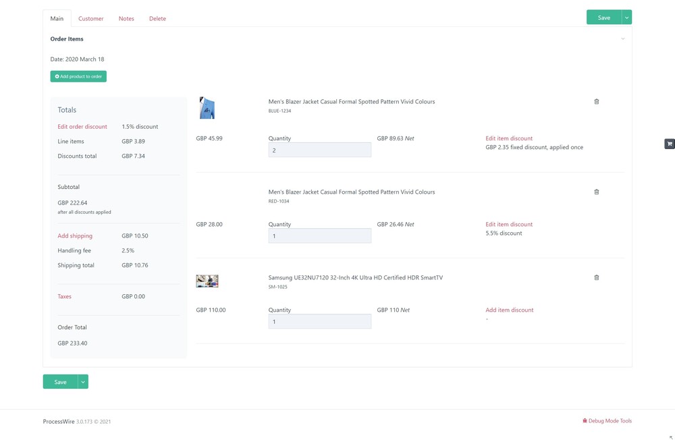Viewport: 675px width, 440px height.
Task: Add item discount for Samsung SmartTV
Action: pos(509,310)
